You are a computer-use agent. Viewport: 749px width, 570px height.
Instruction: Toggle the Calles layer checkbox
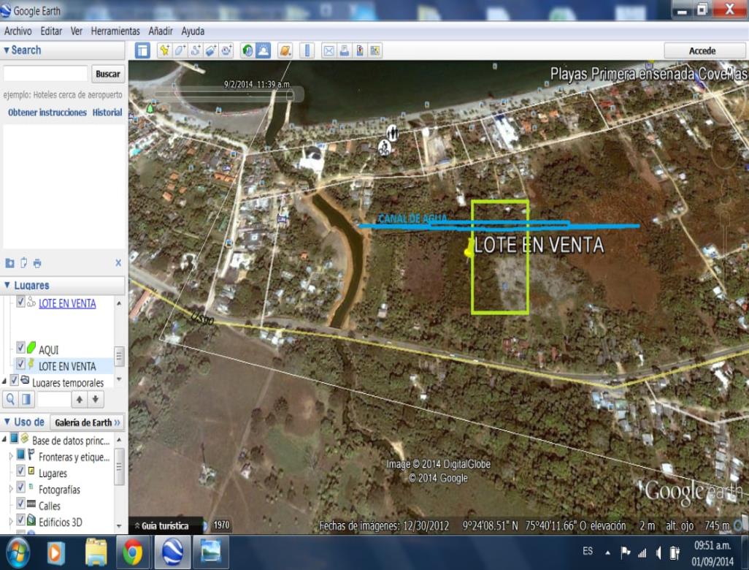point(20,505)
